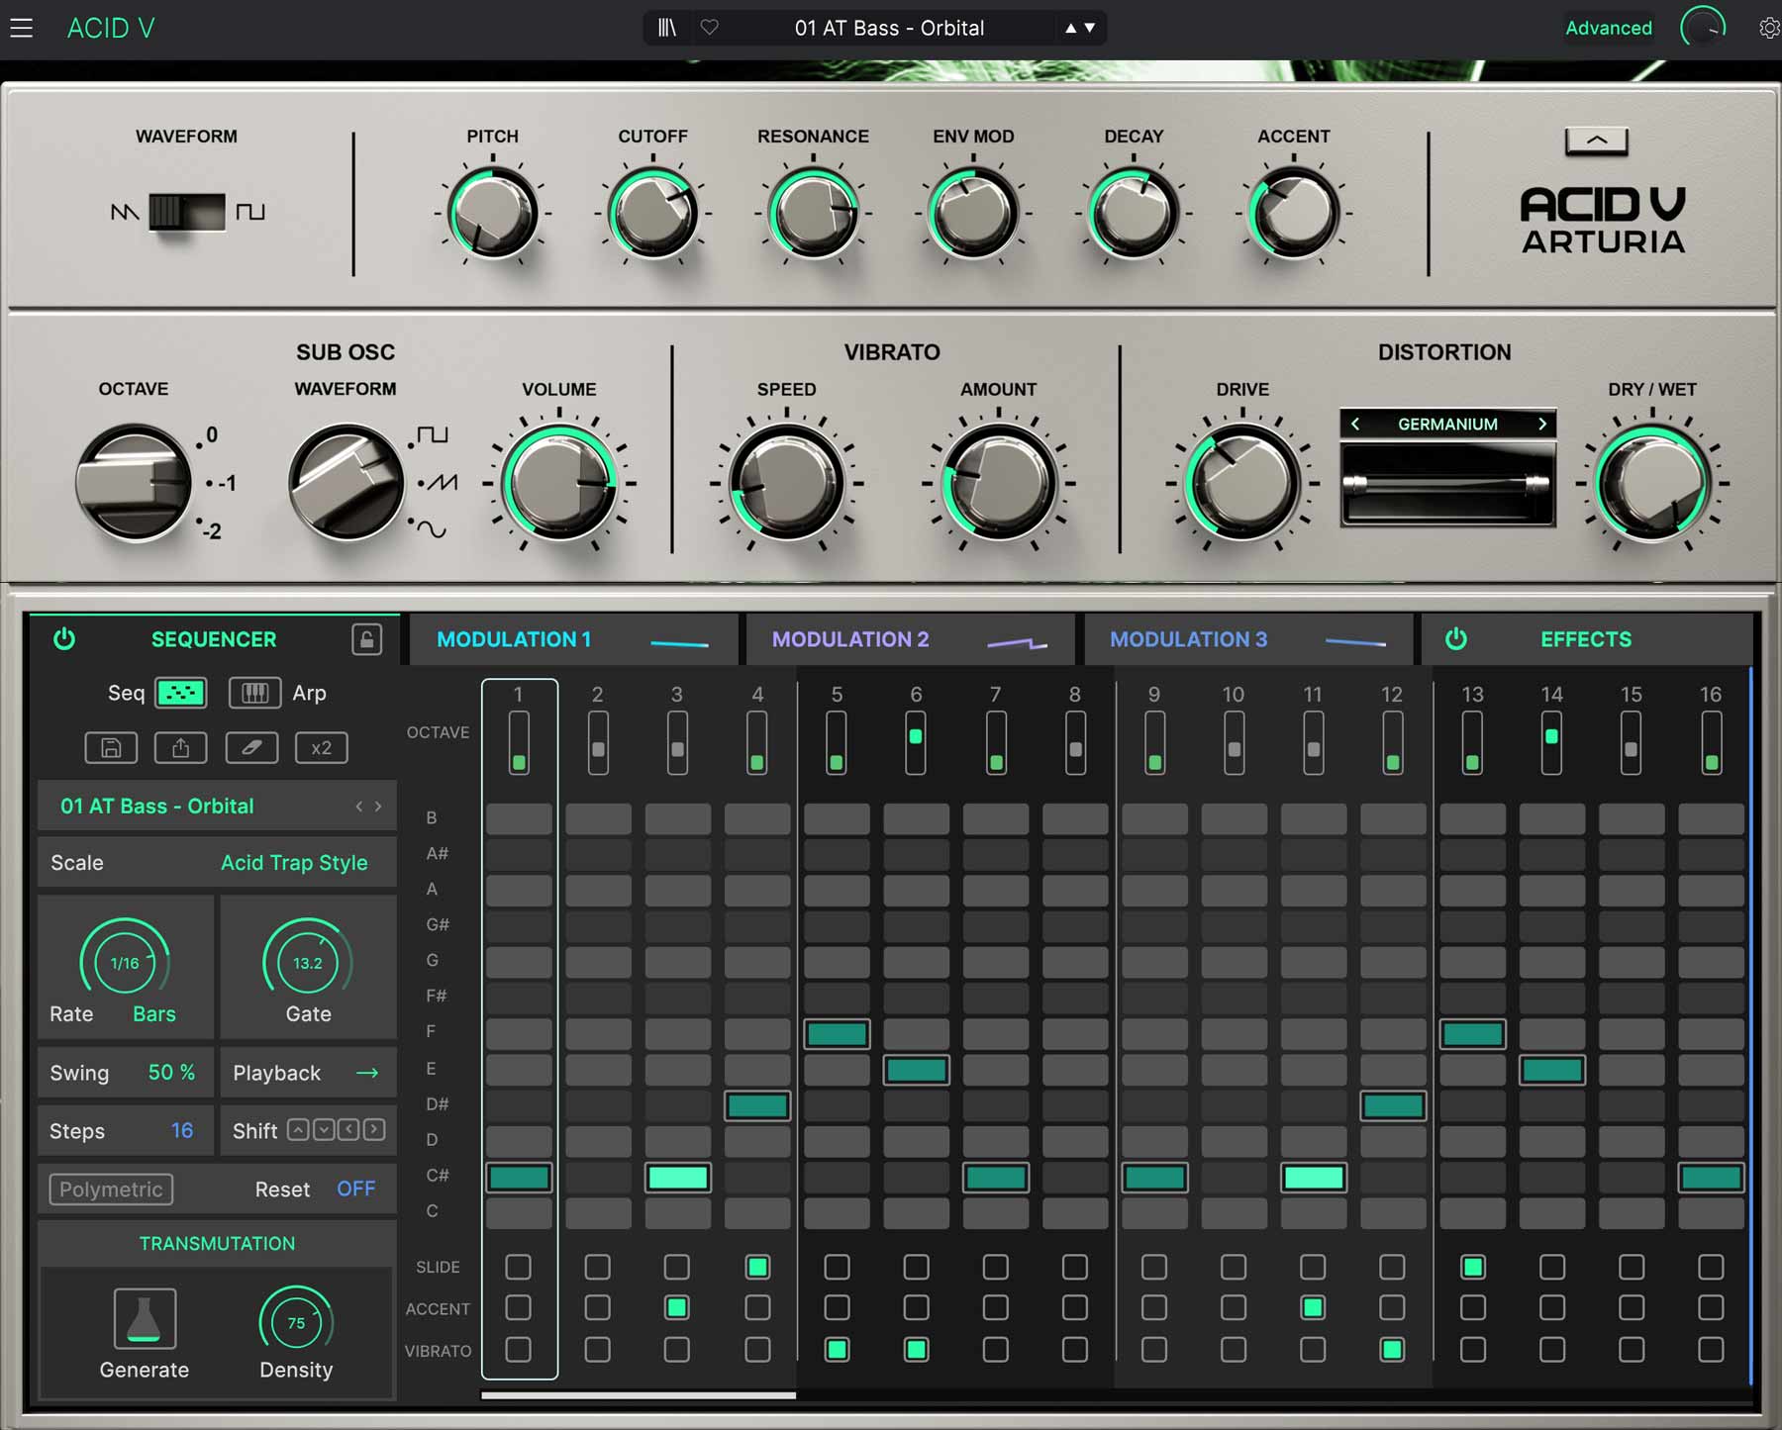
Task: Double the sequence with the x2 button
Action: coord(321,747)
